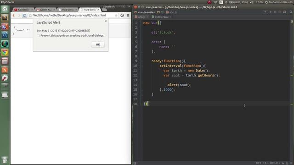Click 'alert(saat);' on line 14
294x165 pixels.
pos(180,85)
